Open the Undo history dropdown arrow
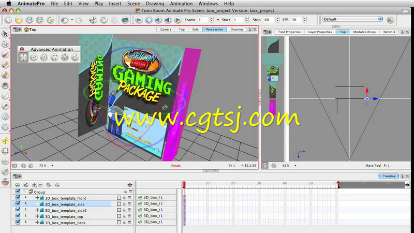This screenshot has width=414, height=233. 72,20
